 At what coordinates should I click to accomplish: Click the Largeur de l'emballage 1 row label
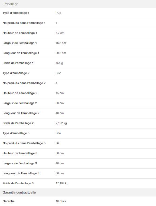[19, 43]
